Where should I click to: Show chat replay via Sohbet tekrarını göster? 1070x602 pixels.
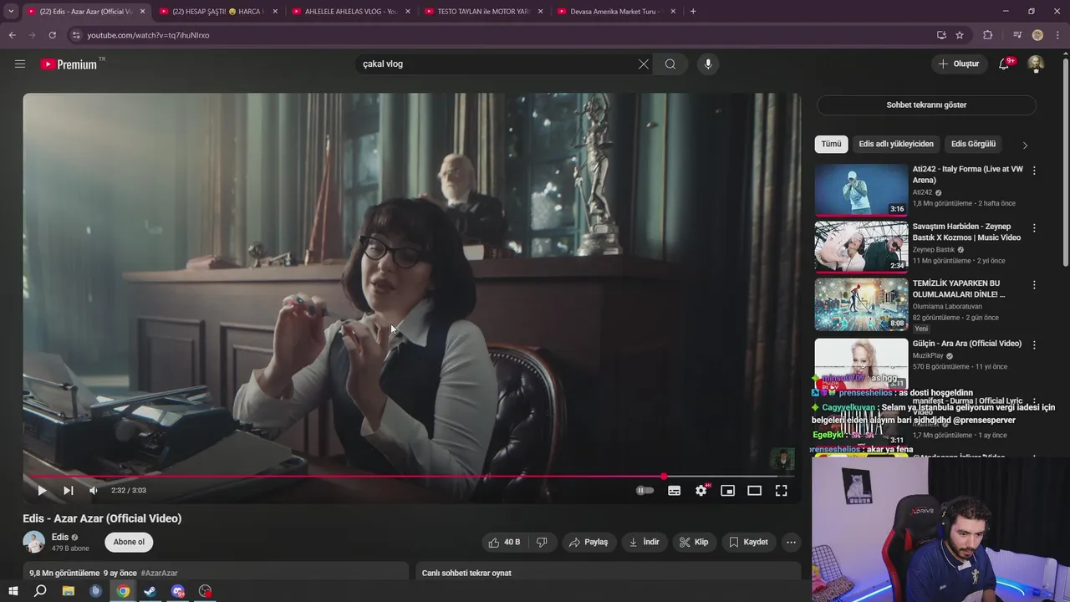926,105
